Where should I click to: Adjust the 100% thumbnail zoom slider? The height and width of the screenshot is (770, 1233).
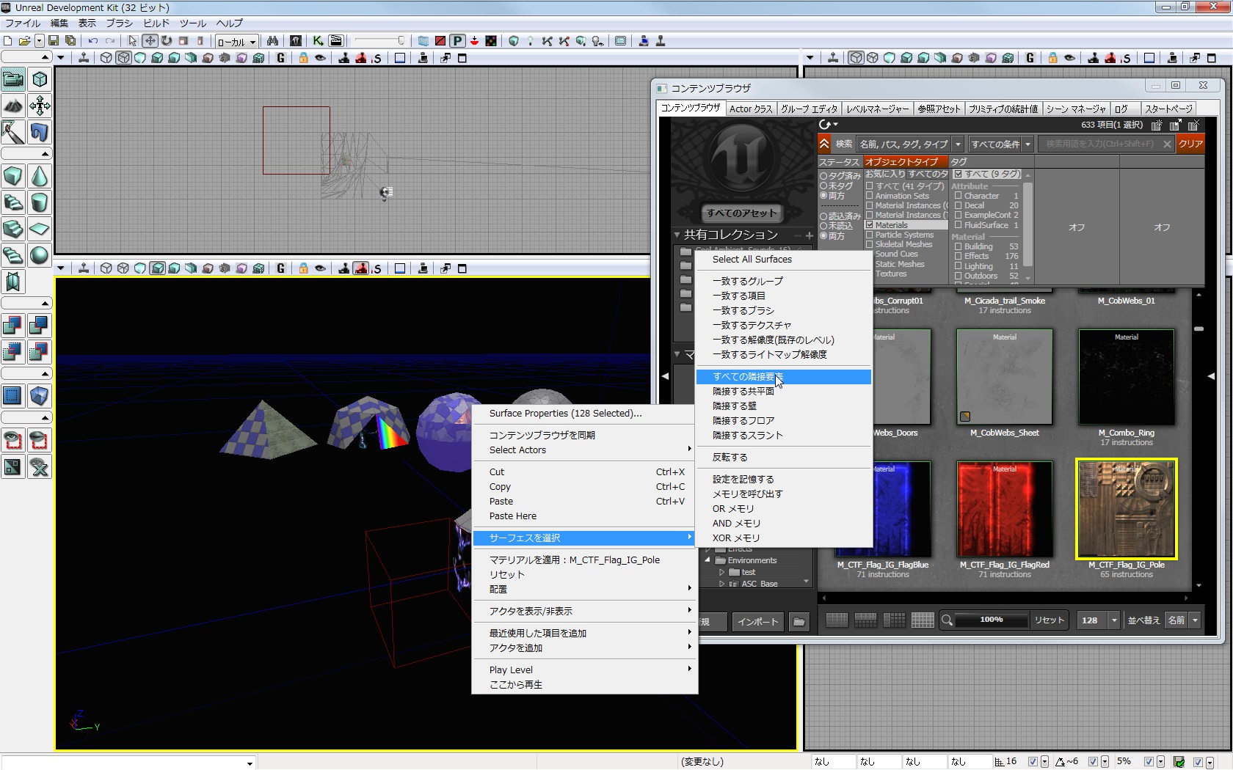(x=991, y=620)
